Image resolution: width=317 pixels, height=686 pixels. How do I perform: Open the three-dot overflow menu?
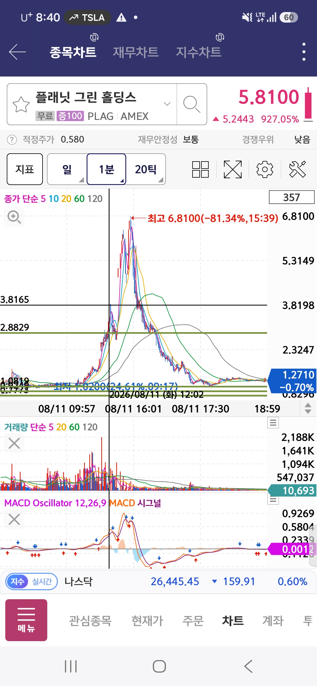304,52
